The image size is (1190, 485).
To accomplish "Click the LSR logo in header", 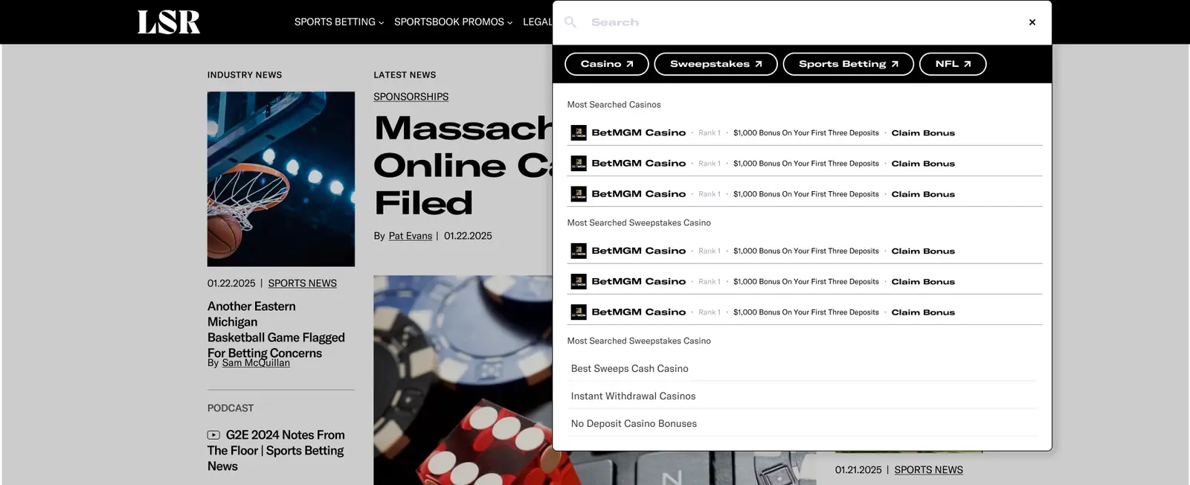I will (x=169, y=22).
